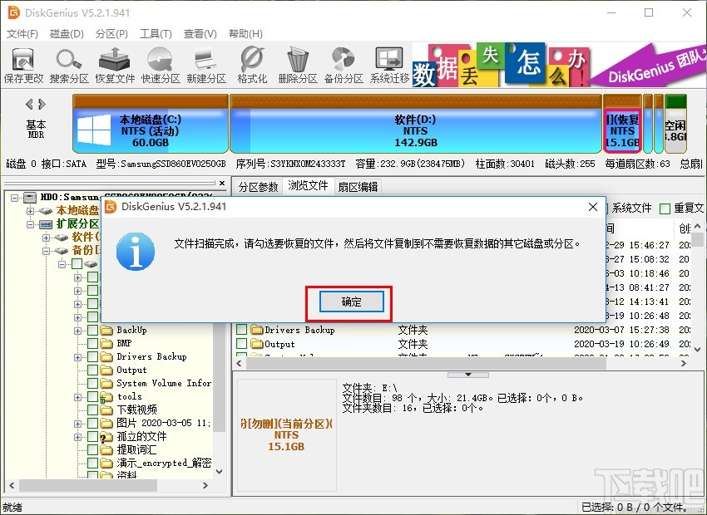Screen dimensions: 707x515
Task: Close the left tree panel
Action: tap(222, 184)
